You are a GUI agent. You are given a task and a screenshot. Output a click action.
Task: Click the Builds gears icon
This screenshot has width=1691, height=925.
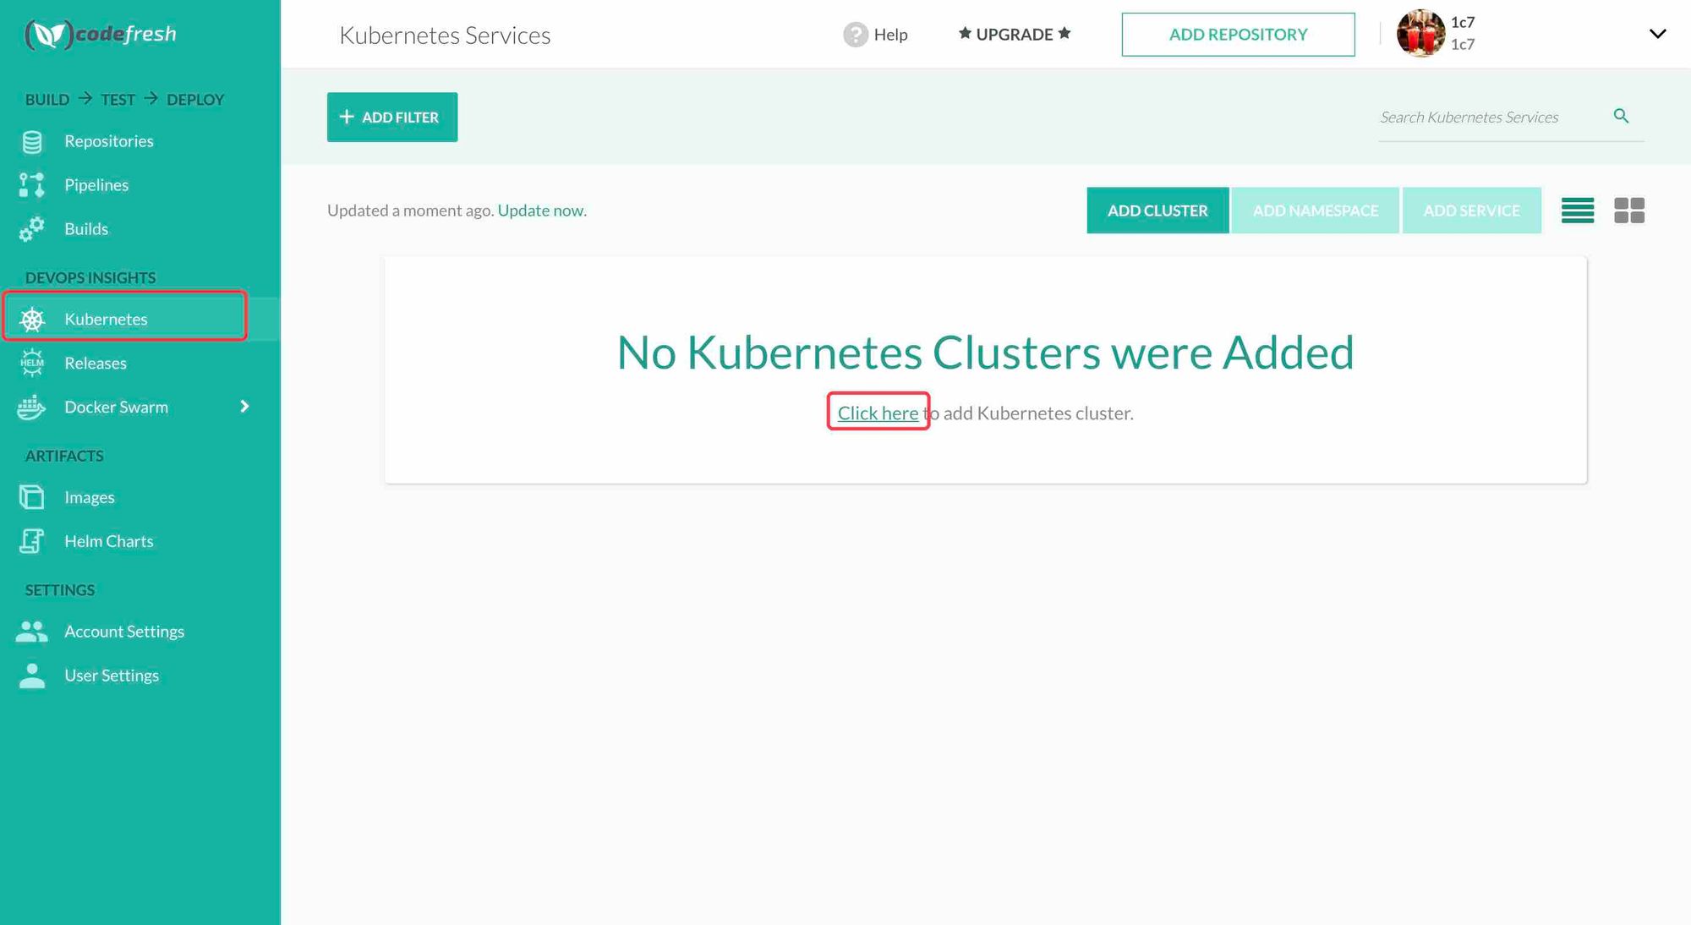[x=32, y=229]
